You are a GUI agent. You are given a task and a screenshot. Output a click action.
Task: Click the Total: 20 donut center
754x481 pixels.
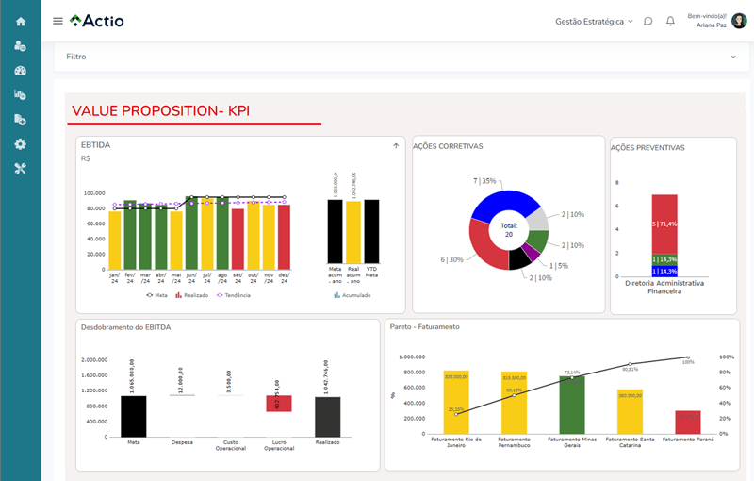click(509, 230)
